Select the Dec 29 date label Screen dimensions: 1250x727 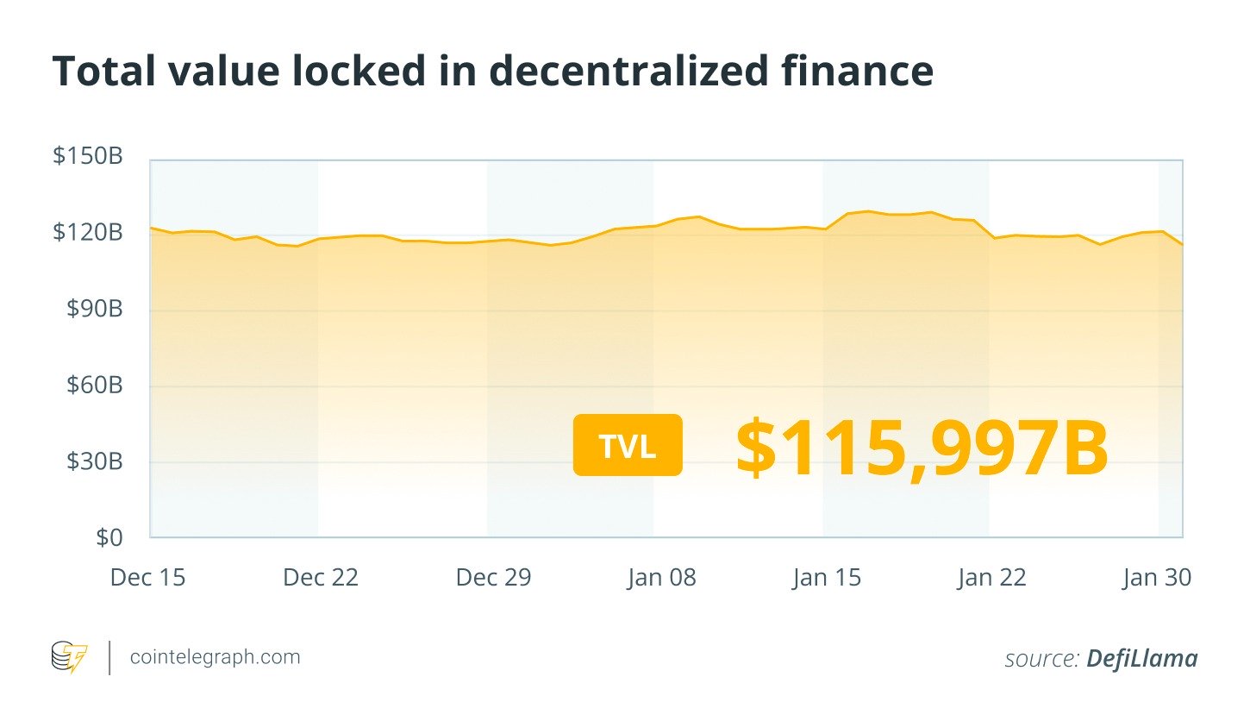coord(493,578)
